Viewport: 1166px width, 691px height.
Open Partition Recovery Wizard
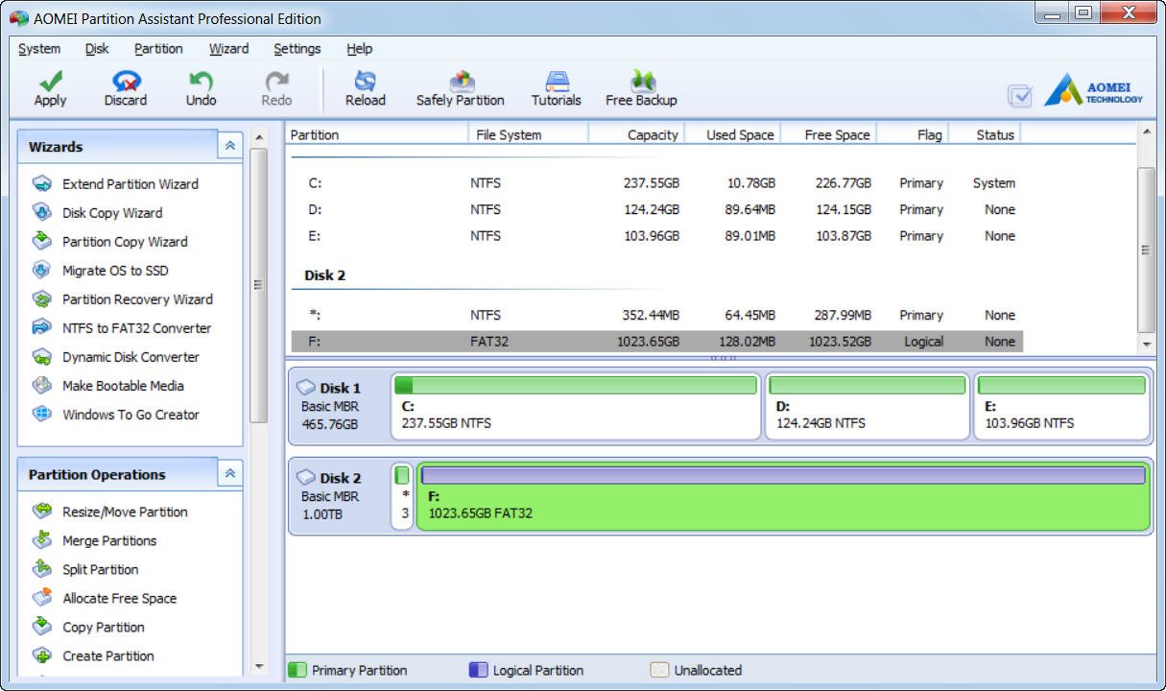(x=137, y=299)
